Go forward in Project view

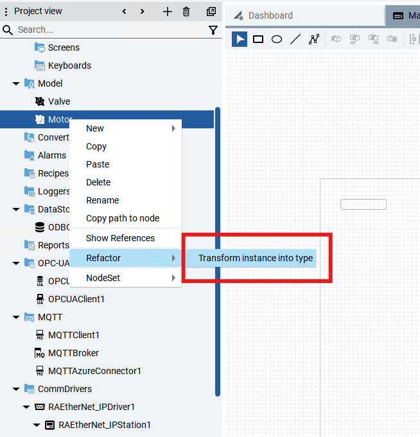(142, 12)
